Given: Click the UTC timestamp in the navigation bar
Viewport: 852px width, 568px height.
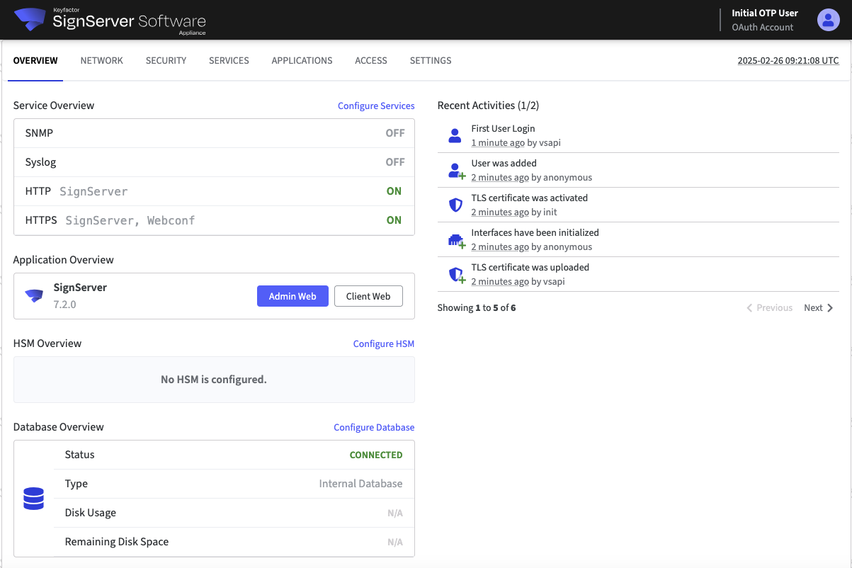Looking at the screenshot, I should [x=788, y=61].
